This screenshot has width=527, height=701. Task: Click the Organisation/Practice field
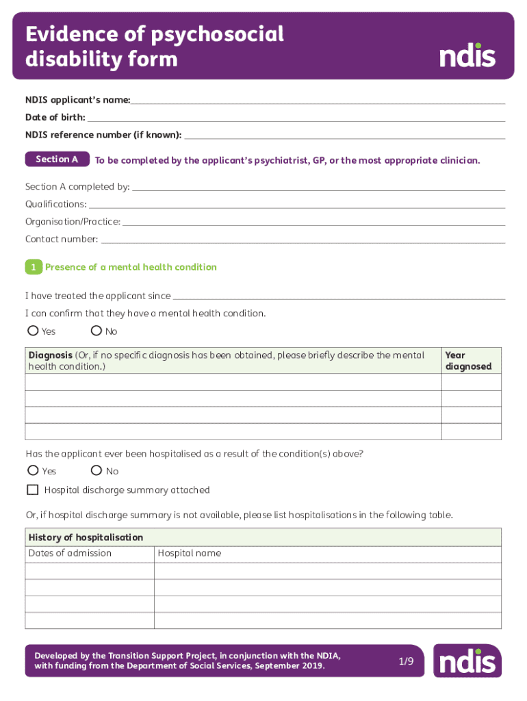(x=313, y=221)
